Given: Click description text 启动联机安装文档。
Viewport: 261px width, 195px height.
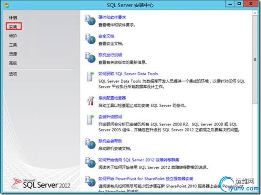Looking at the screenshot, I should [115, 148].
